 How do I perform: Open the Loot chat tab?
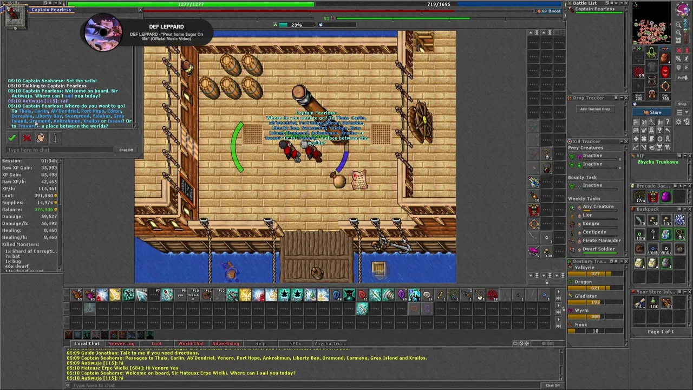(x=156, y=343)
